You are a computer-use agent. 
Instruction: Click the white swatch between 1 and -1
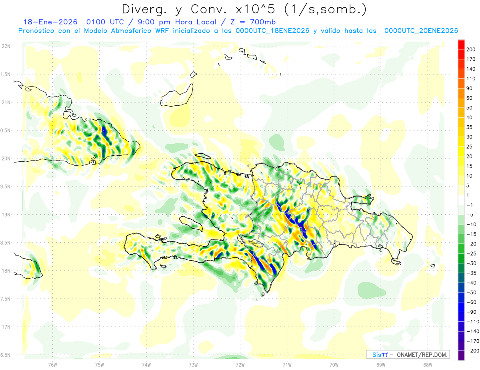click(x=461, y=200)
